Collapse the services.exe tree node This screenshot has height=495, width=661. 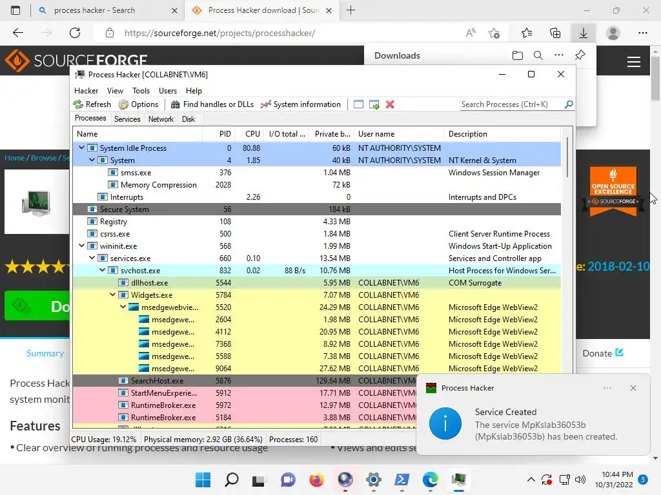pyautogui.click(x=92, y=258)
